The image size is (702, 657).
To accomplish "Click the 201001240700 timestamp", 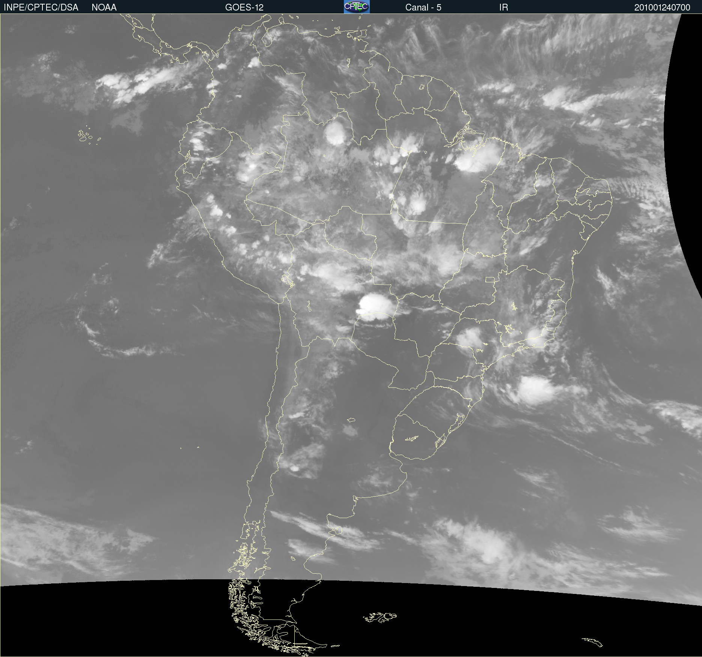I will pyautogui.click(x=662, y=7).
